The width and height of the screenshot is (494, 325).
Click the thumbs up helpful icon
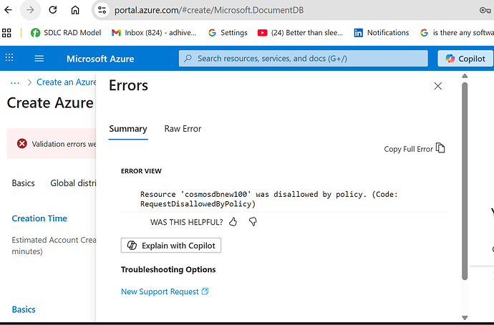(x=233, y=222)
